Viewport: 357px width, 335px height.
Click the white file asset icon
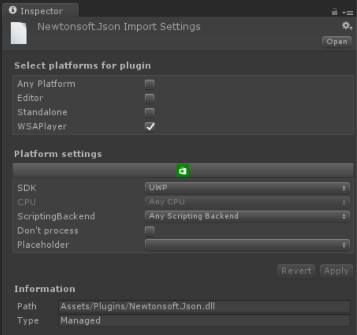click(x=19, y=33)
